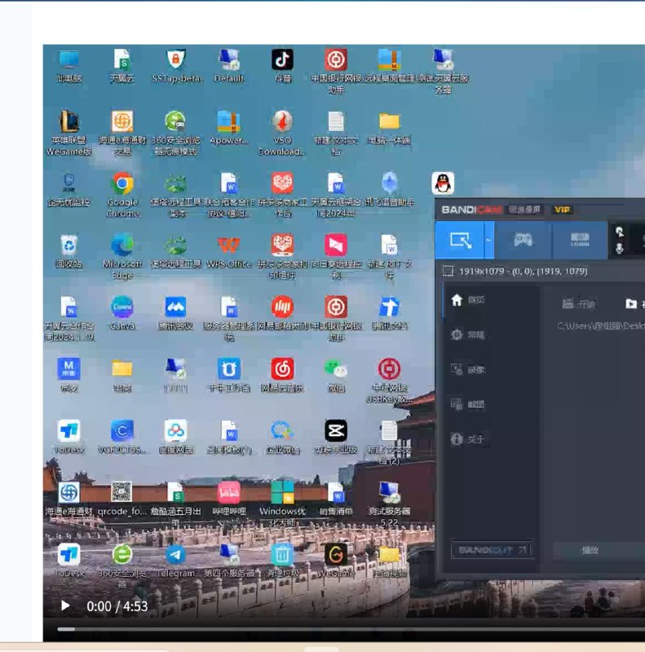Open the 企业微信 desktop icon
This screenshot has height=652, width=645.
283,437
